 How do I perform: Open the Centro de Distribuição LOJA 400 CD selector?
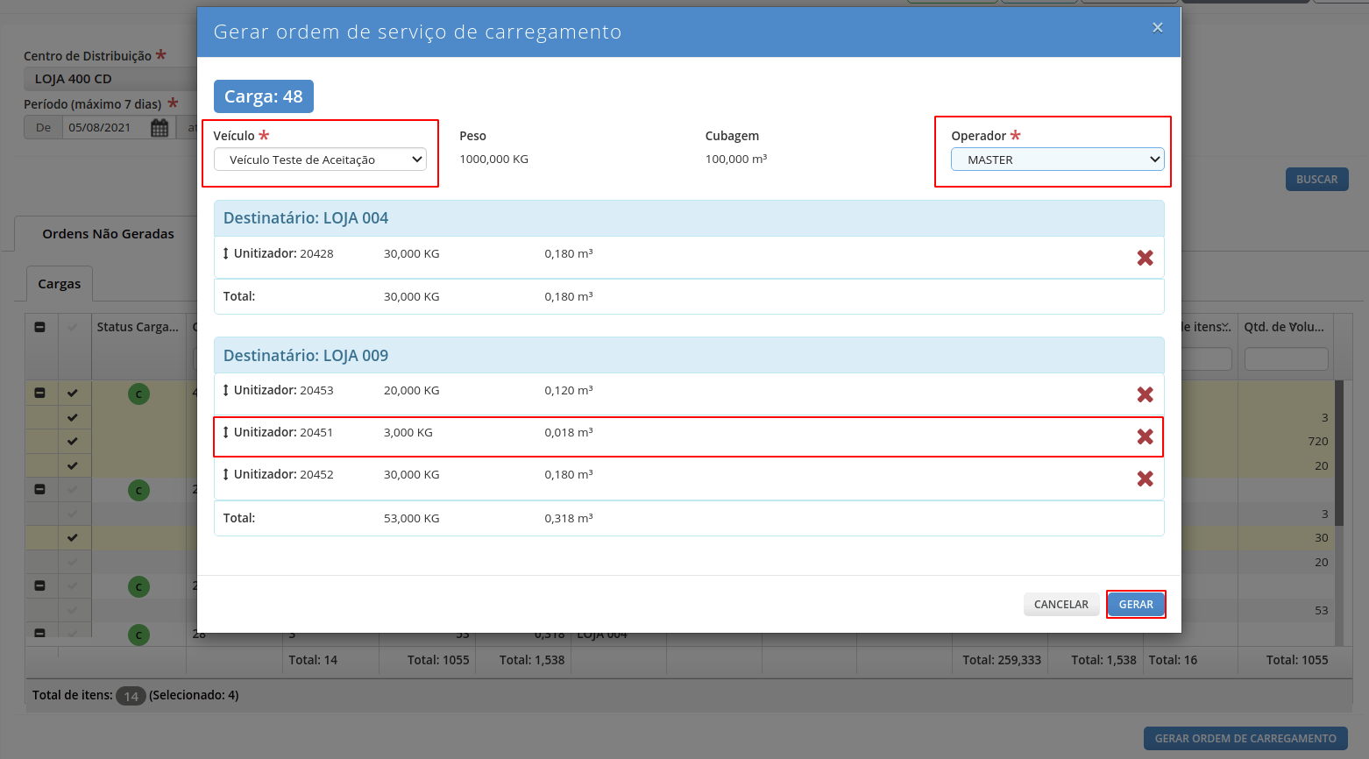110,79
